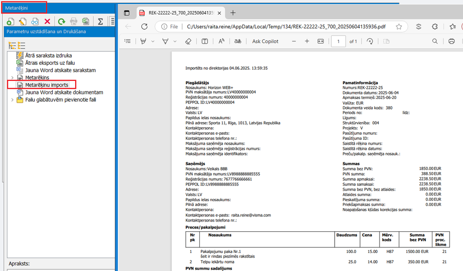Image resolution: width=463 pixels, height=271 pixels.
Task: Close the REK-22222-25 PDF tab
Action: [x=219, y=13]
